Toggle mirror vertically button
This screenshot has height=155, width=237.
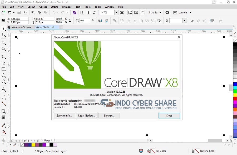point(106,21)
